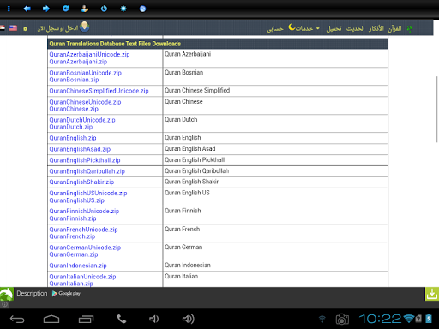The height and width of the screenshot is (329, 439).
Task: Click the QuranIndonesian.zip link
Action: [x=78, y=266]
